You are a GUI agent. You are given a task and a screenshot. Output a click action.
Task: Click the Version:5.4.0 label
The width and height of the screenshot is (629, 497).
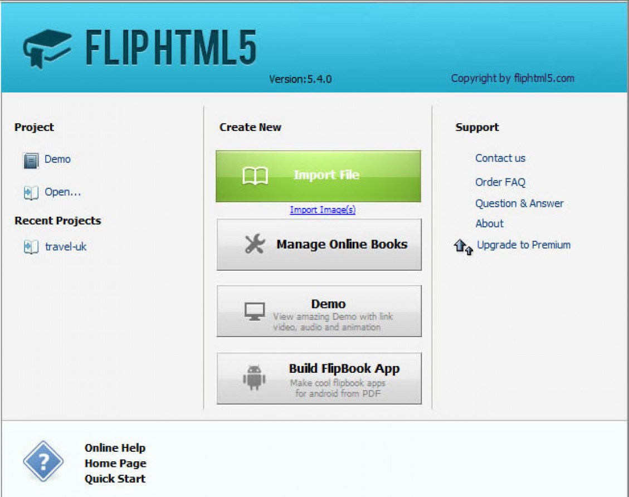pos(300,79)
